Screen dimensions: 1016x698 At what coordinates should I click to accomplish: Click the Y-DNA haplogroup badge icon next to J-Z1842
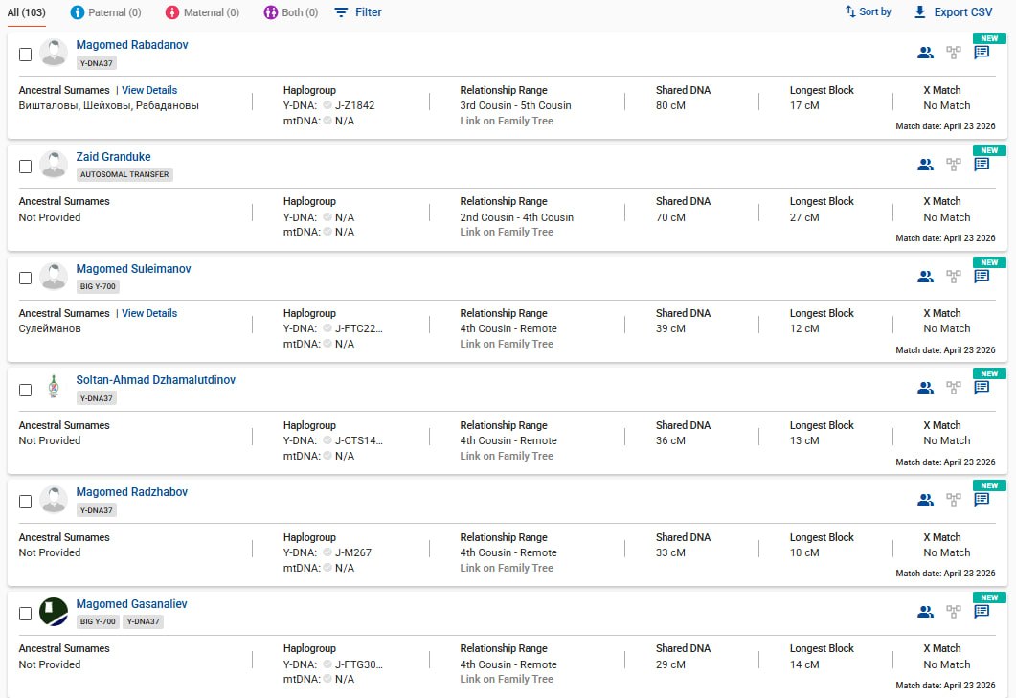[x=327, y=105]
